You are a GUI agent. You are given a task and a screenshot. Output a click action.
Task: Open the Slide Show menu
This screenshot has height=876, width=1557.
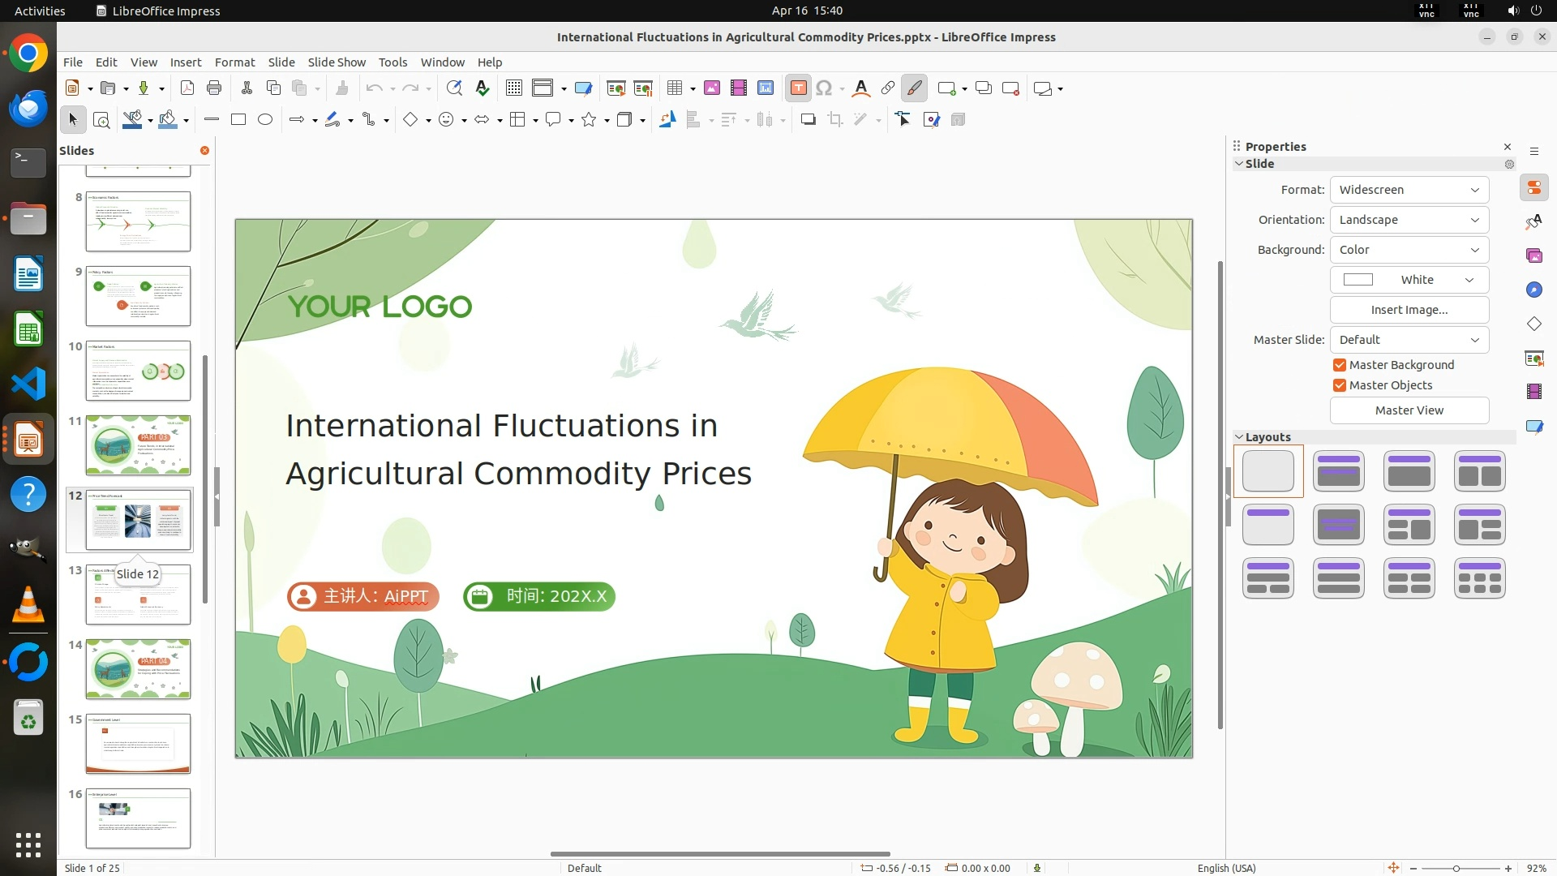coord(337,62)
